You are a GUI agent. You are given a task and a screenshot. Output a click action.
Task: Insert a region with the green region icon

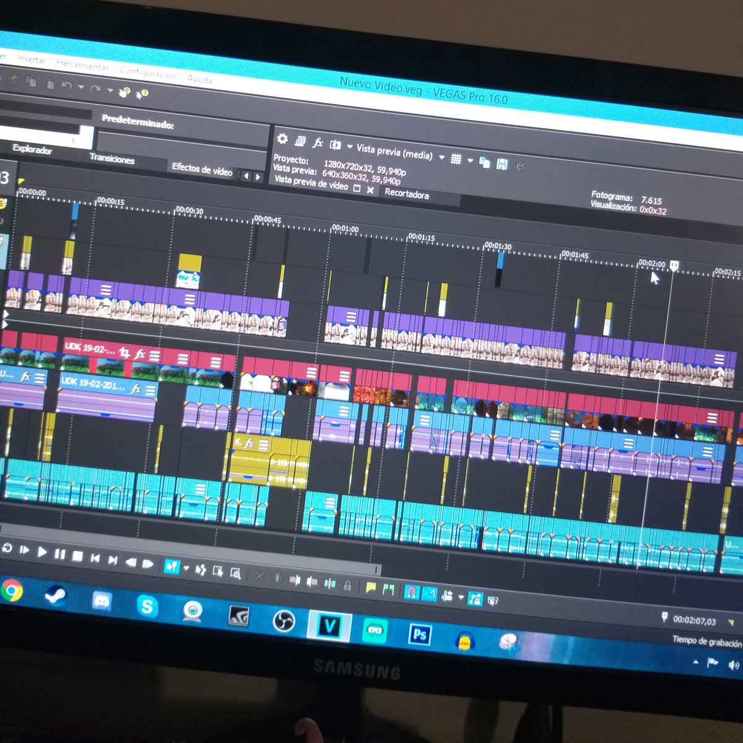coord(388,589)
